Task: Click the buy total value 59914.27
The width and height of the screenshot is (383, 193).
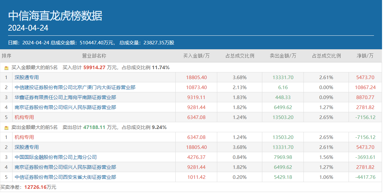Action: pos(94,68)
